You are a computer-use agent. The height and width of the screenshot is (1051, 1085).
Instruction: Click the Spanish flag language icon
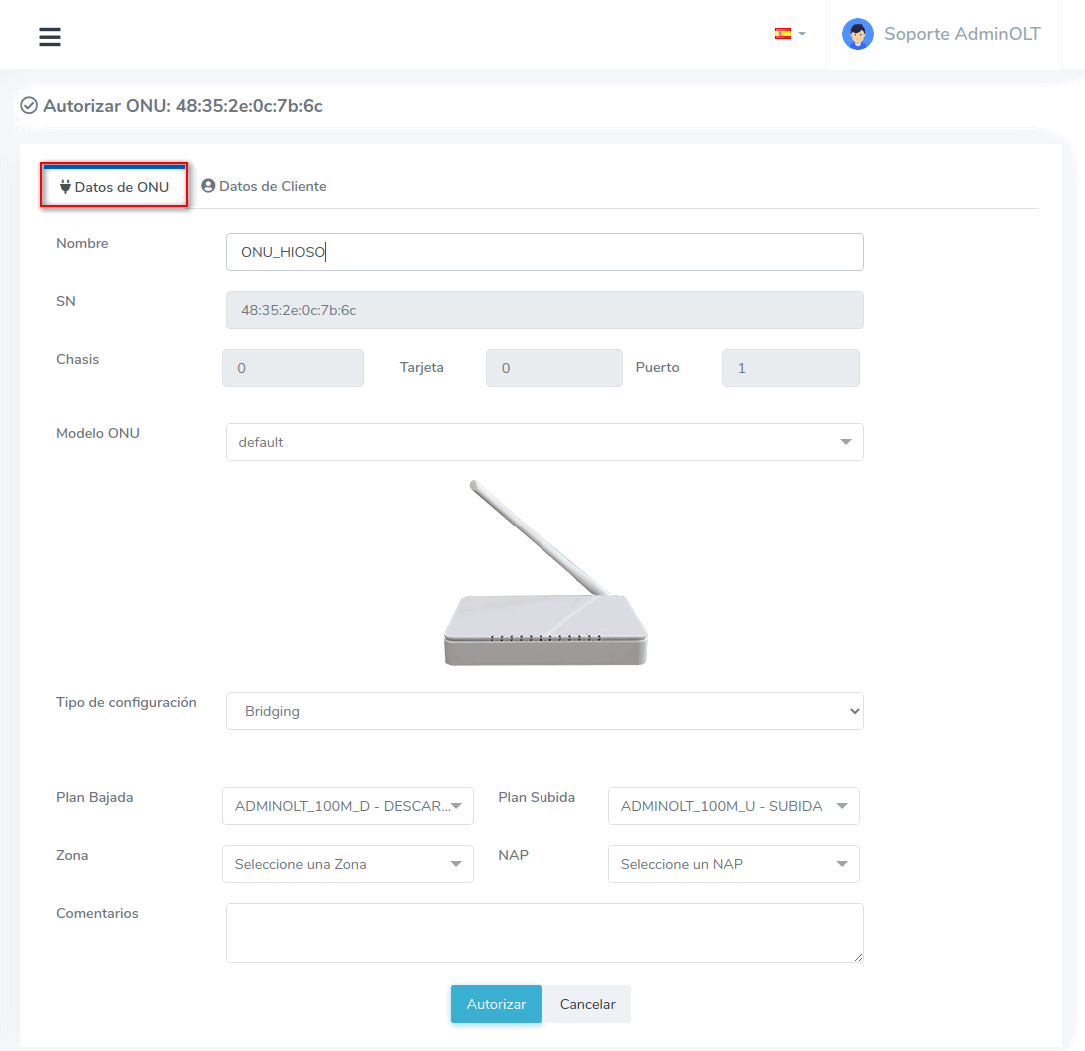coord(783,34)
